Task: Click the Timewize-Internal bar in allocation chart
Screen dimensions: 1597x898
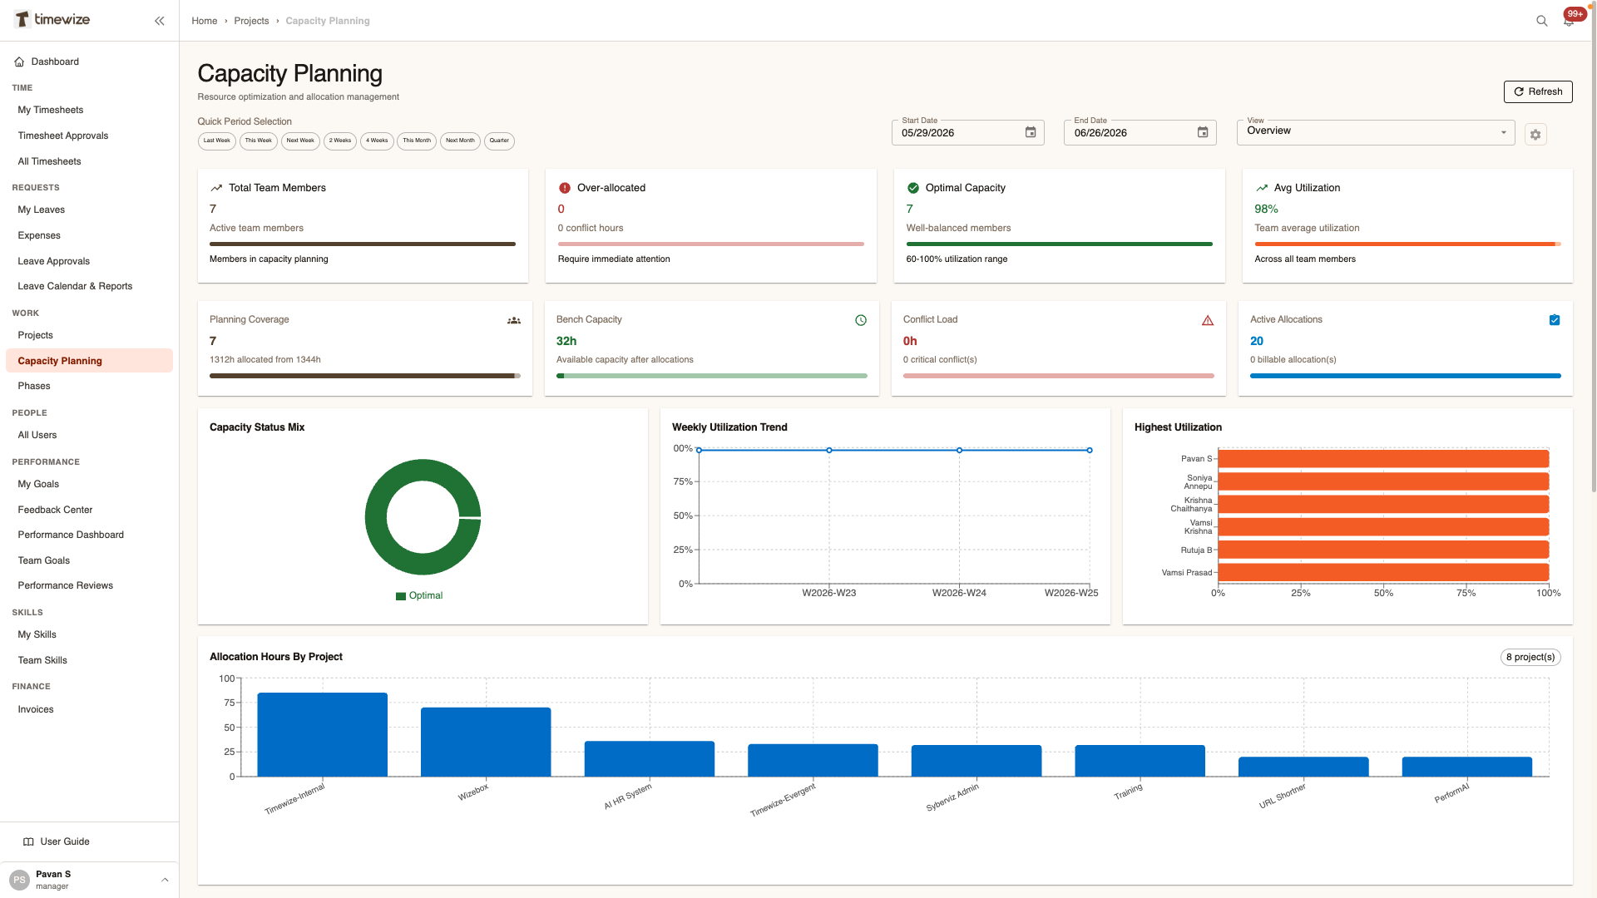Action: coord(323,734)
